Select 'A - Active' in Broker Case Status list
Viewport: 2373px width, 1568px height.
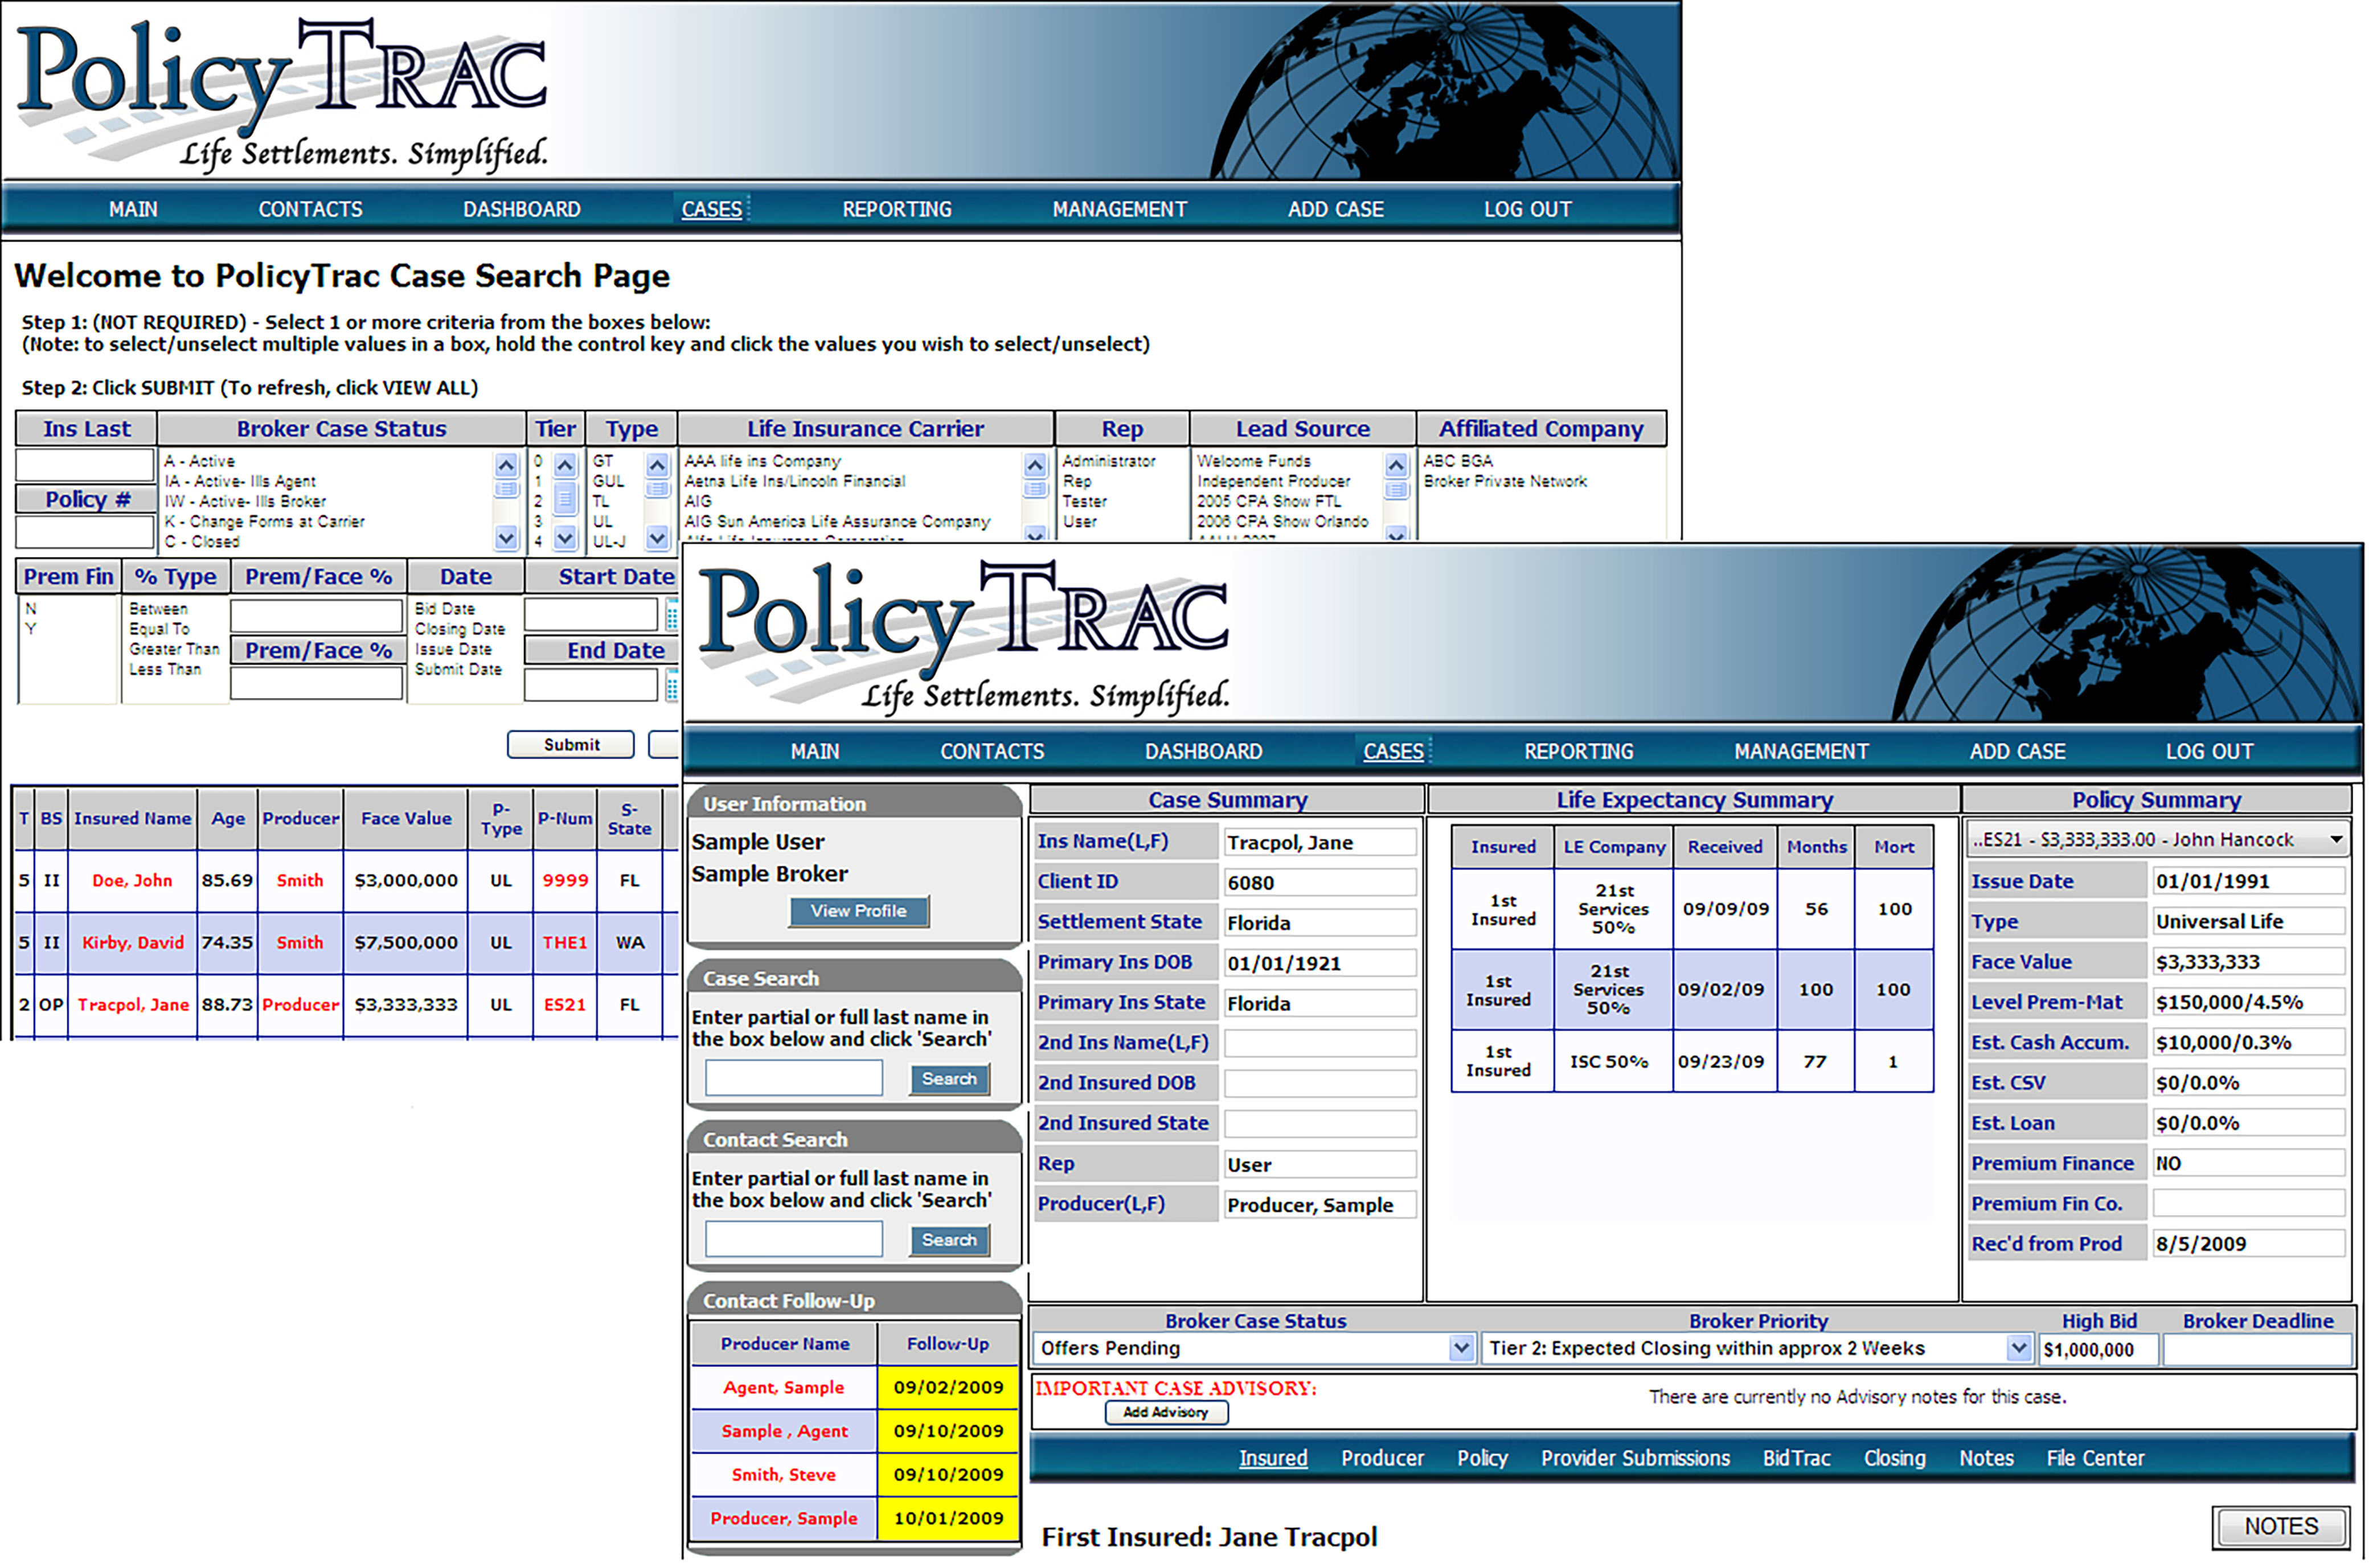point(200,461)
